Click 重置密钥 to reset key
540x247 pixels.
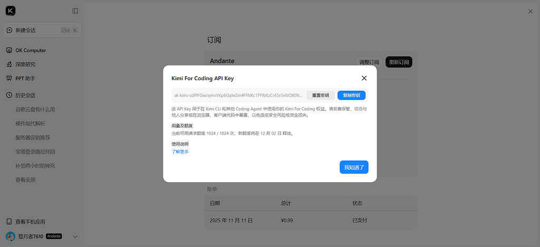coord(320,96)
